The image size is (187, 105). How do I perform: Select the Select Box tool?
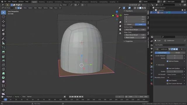click(3, 13)
